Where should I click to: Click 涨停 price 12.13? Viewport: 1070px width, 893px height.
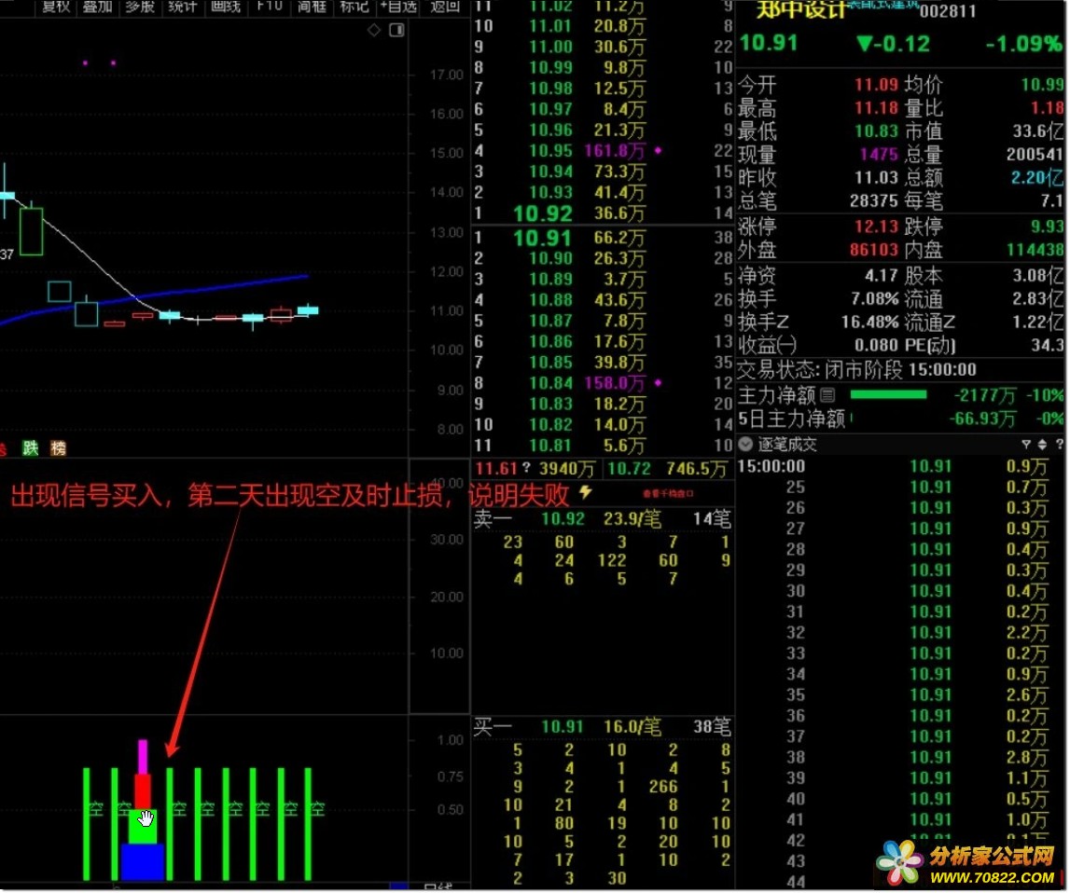pyautogui.click(x=876, y=227)
